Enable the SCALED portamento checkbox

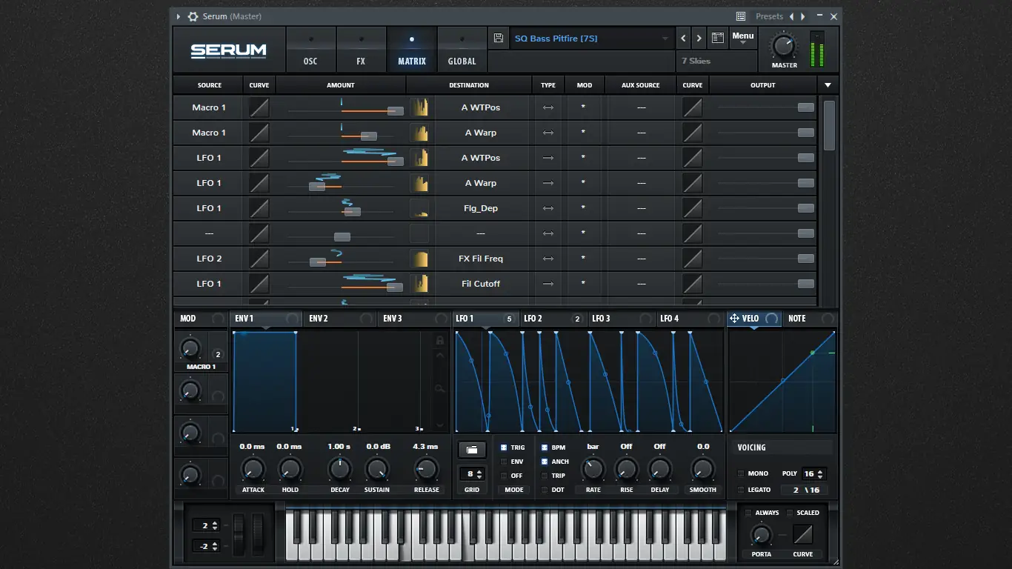(789, 513)
